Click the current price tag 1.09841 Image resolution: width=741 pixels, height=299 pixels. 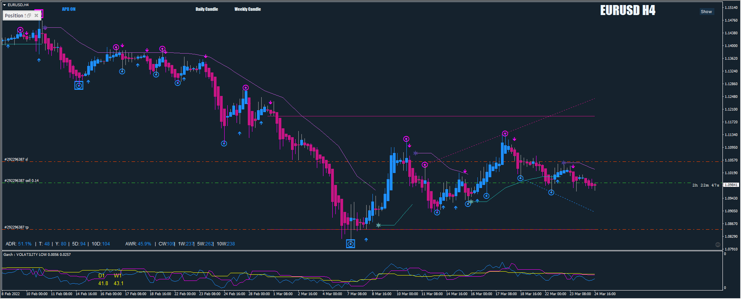731,185
